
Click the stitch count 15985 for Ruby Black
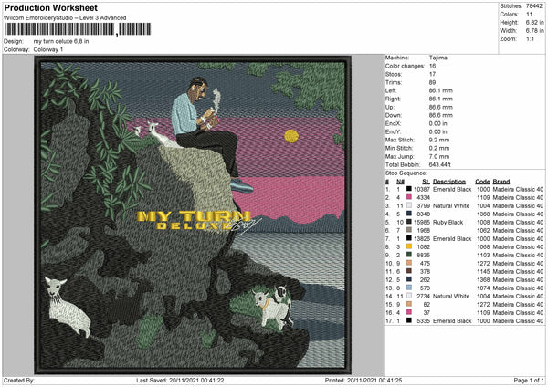click(x=422, y=222)
